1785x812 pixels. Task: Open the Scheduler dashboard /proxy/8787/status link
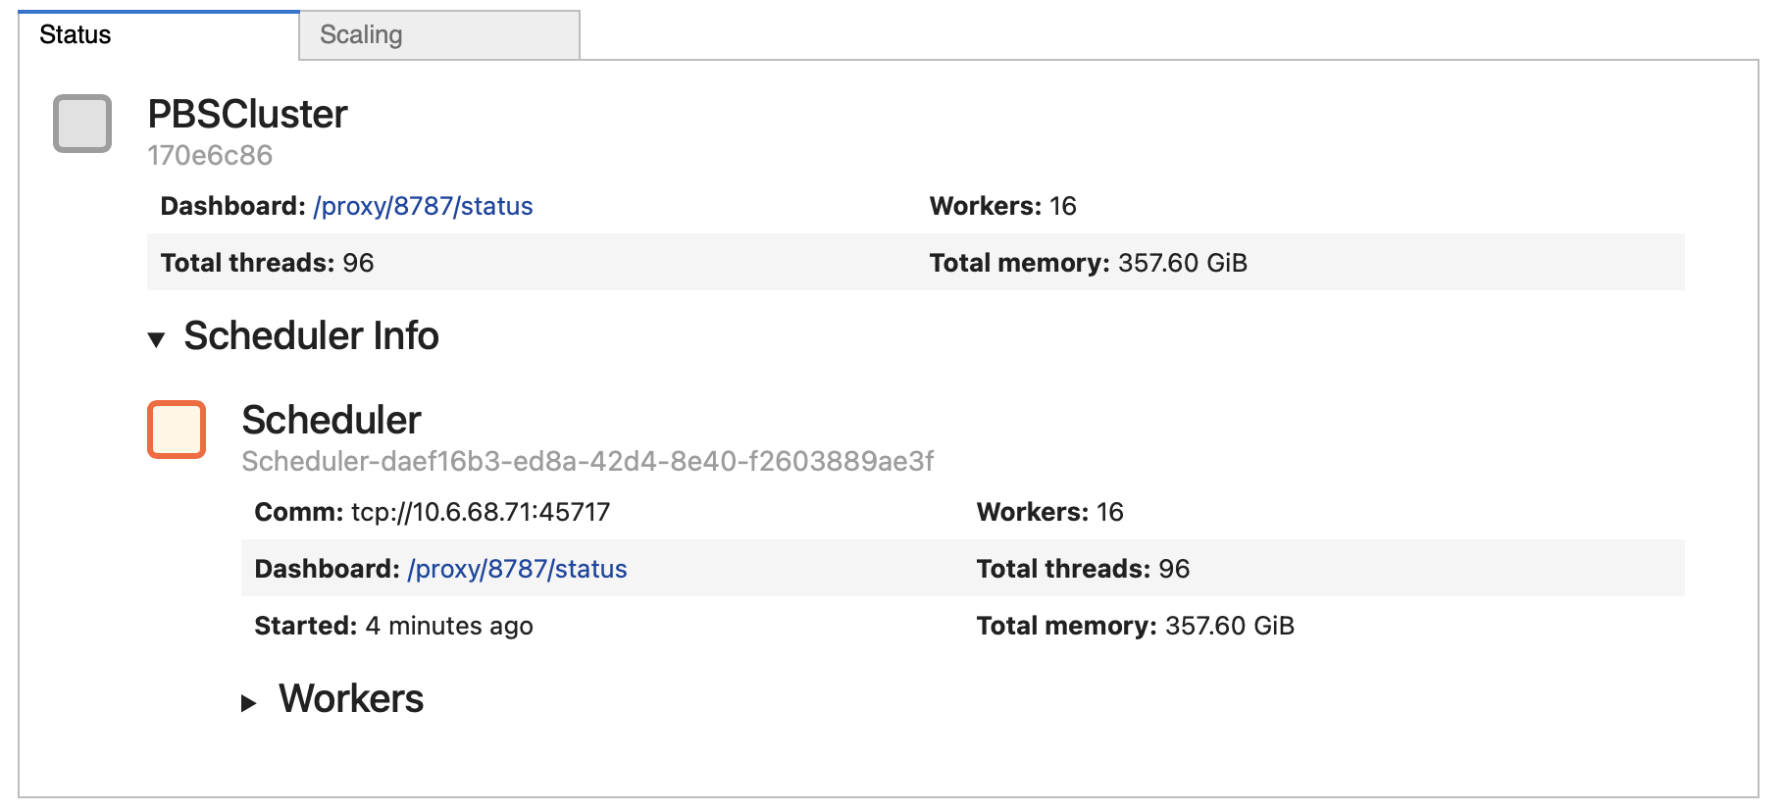point(517,569)
